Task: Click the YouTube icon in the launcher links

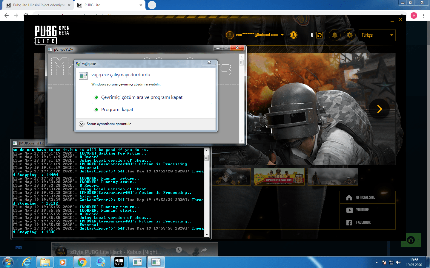Action: click(349, 210)
